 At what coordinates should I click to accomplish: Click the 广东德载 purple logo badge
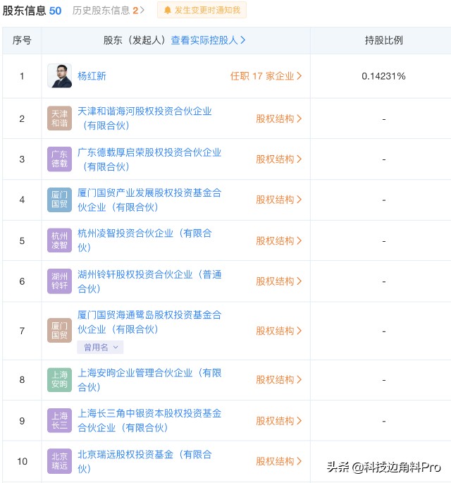click(59, 159)
